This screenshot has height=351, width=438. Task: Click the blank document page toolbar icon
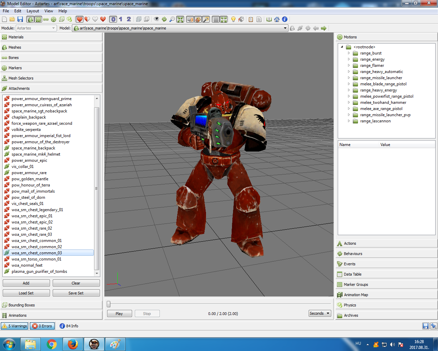coord(259,20)
